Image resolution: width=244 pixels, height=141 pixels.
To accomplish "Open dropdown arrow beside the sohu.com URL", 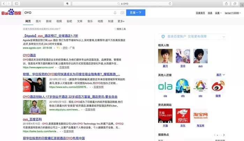I will tap(90, 87).
